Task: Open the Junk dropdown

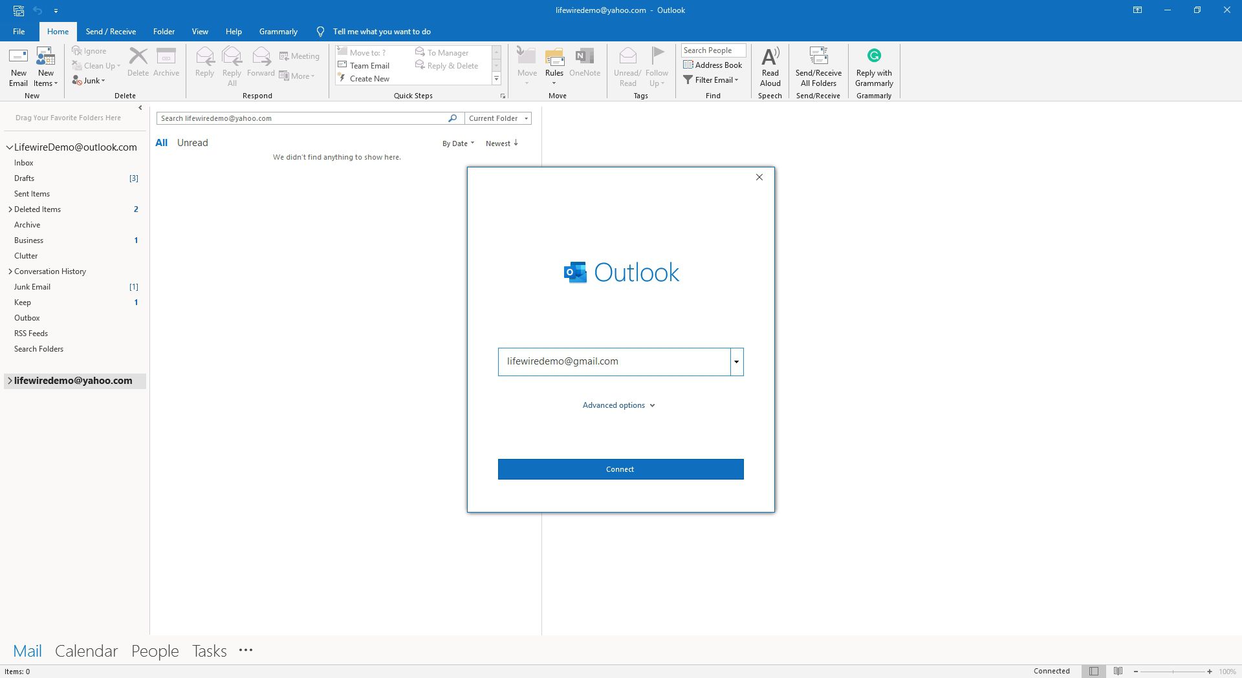Action: 89,81
